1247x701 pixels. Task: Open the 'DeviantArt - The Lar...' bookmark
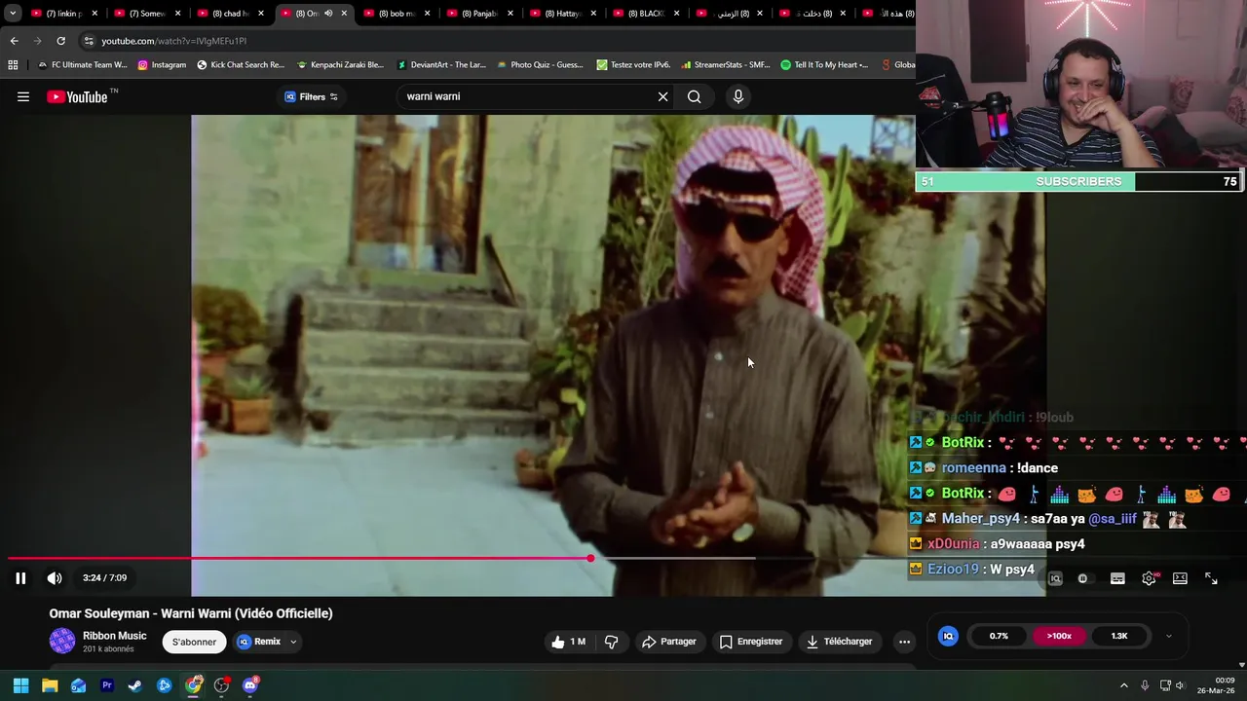440,65
